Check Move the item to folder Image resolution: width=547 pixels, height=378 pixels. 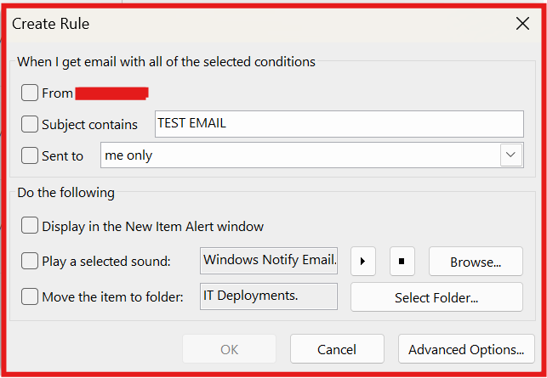click(x=29, y=296)
